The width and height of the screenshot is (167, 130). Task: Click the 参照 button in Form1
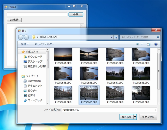click(76, 14)
